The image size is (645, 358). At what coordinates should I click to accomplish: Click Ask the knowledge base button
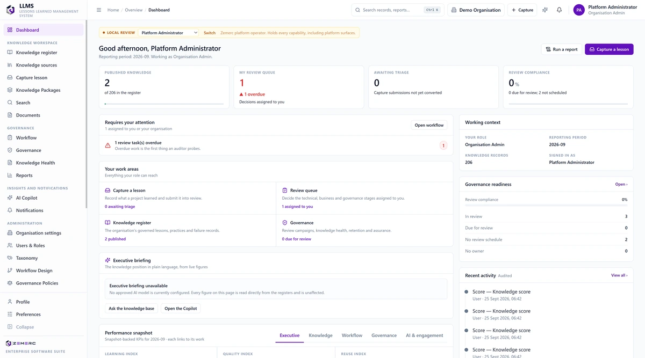pyautogui.click(x=131, y=309)
